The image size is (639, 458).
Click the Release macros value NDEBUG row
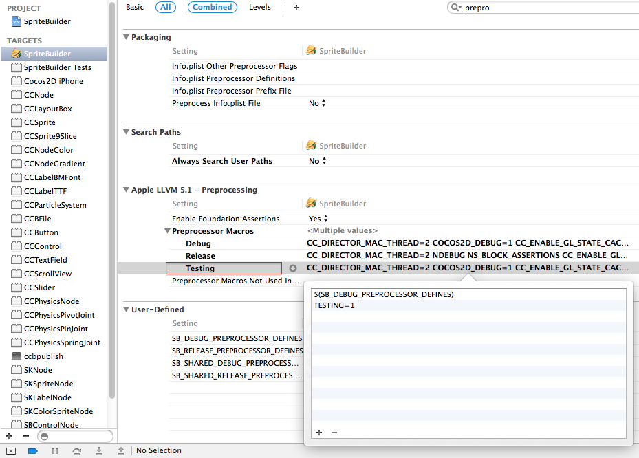[x=468, y=255]
